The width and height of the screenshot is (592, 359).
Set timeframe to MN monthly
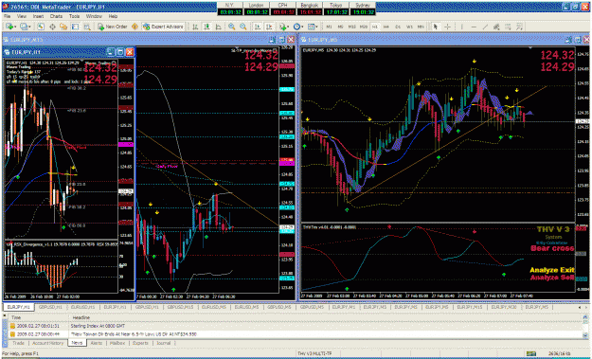click(421, 27)
